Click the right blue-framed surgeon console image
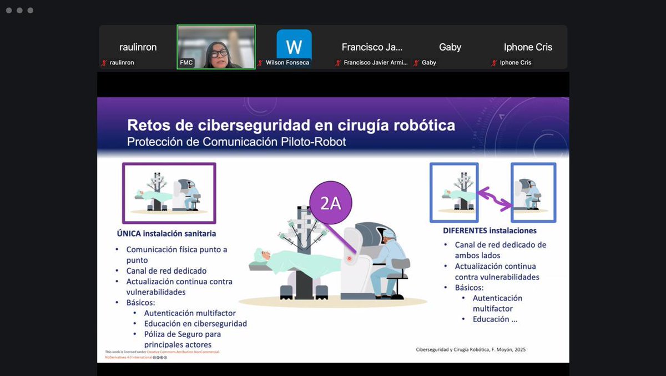The width and height of the screenshot is (666, 376). pyautogui.click(x=533, y=192)
